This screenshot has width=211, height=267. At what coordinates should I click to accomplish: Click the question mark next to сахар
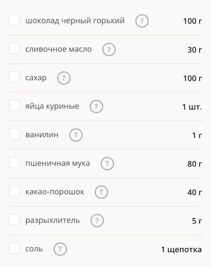(64, 78)
